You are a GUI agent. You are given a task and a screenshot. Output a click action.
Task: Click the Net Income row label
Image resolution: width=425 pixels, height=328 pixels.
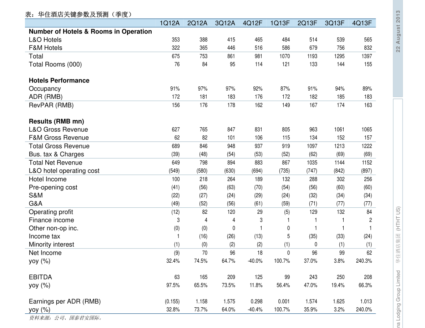click(45, 253)
